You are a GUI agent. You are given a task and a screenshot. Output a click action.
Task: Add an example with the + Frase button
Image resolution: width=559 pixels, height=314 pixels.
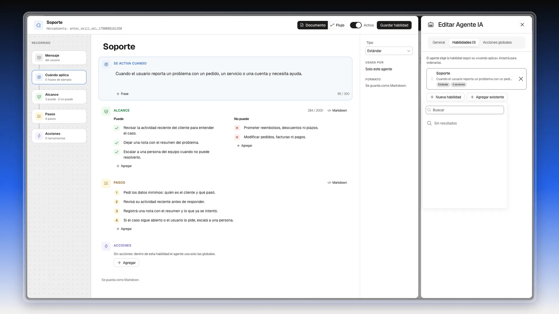122,94
